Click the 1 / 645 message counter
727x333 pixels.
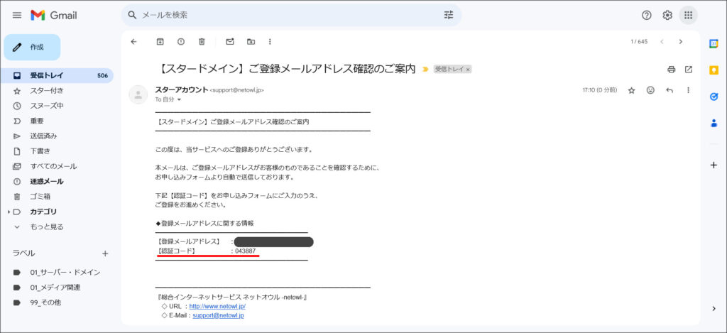pyautogui.click(x=639, y=42)
